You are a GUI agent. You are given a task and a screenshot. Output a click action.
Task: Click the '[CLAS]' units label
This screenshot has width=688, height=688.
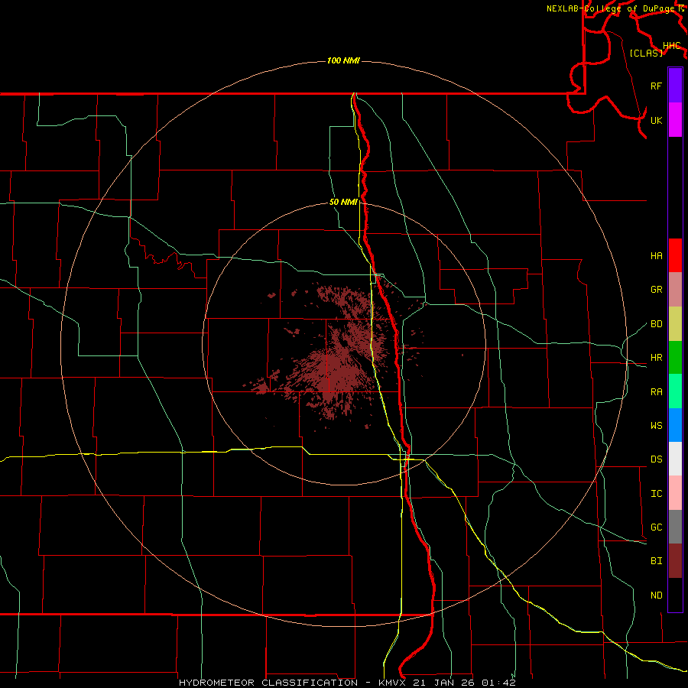645,53
